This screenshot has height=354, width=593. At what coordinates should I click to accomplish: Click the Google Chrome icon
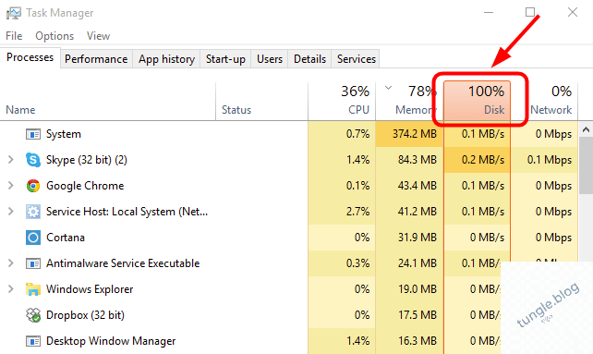tap(33, 186)
